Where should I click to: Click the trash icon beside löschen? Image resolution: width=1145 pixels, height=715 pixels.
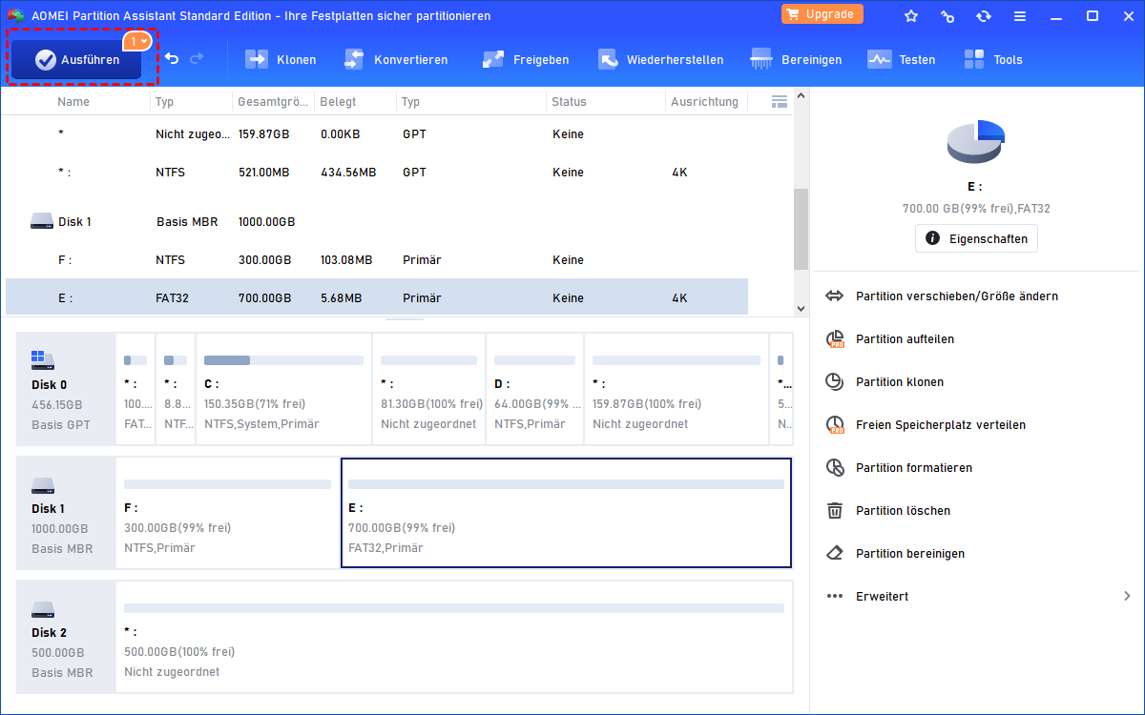pos(835,511)
